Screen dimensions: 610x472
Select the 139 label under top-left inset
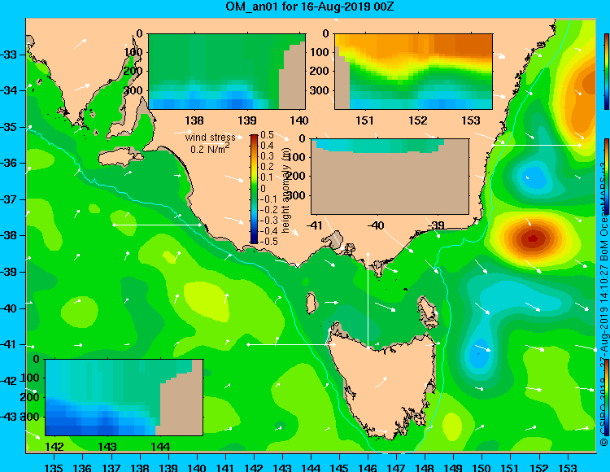coord(247,120)
